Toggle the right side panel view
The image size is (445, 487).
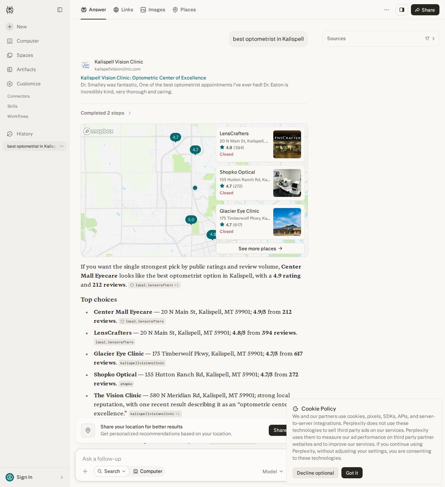click(402, 10)
